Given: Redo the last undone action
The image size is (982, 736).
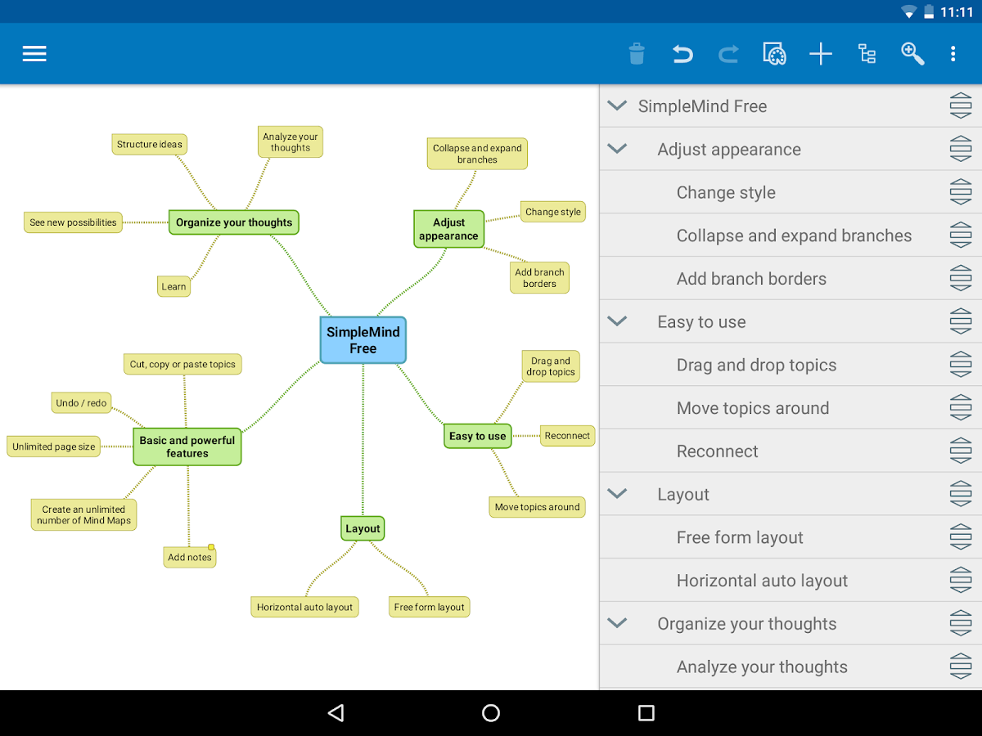Looking at the screenshot, I should coord(728,54).
